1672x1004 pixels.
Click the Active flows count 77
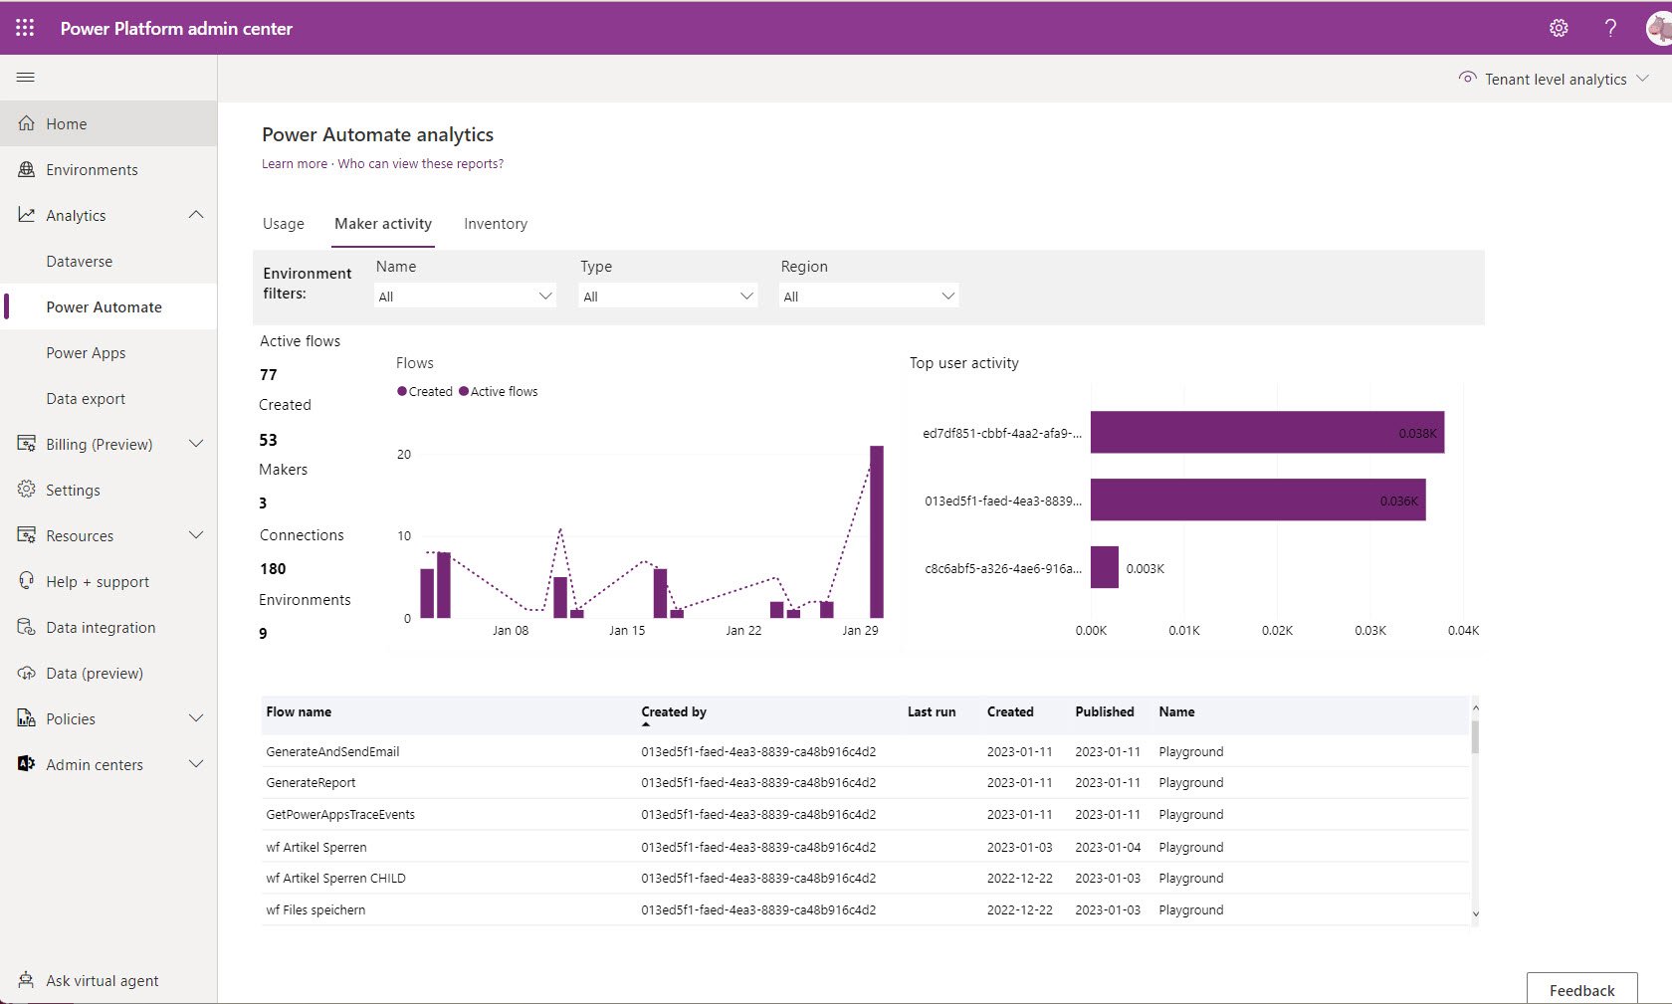269,374
